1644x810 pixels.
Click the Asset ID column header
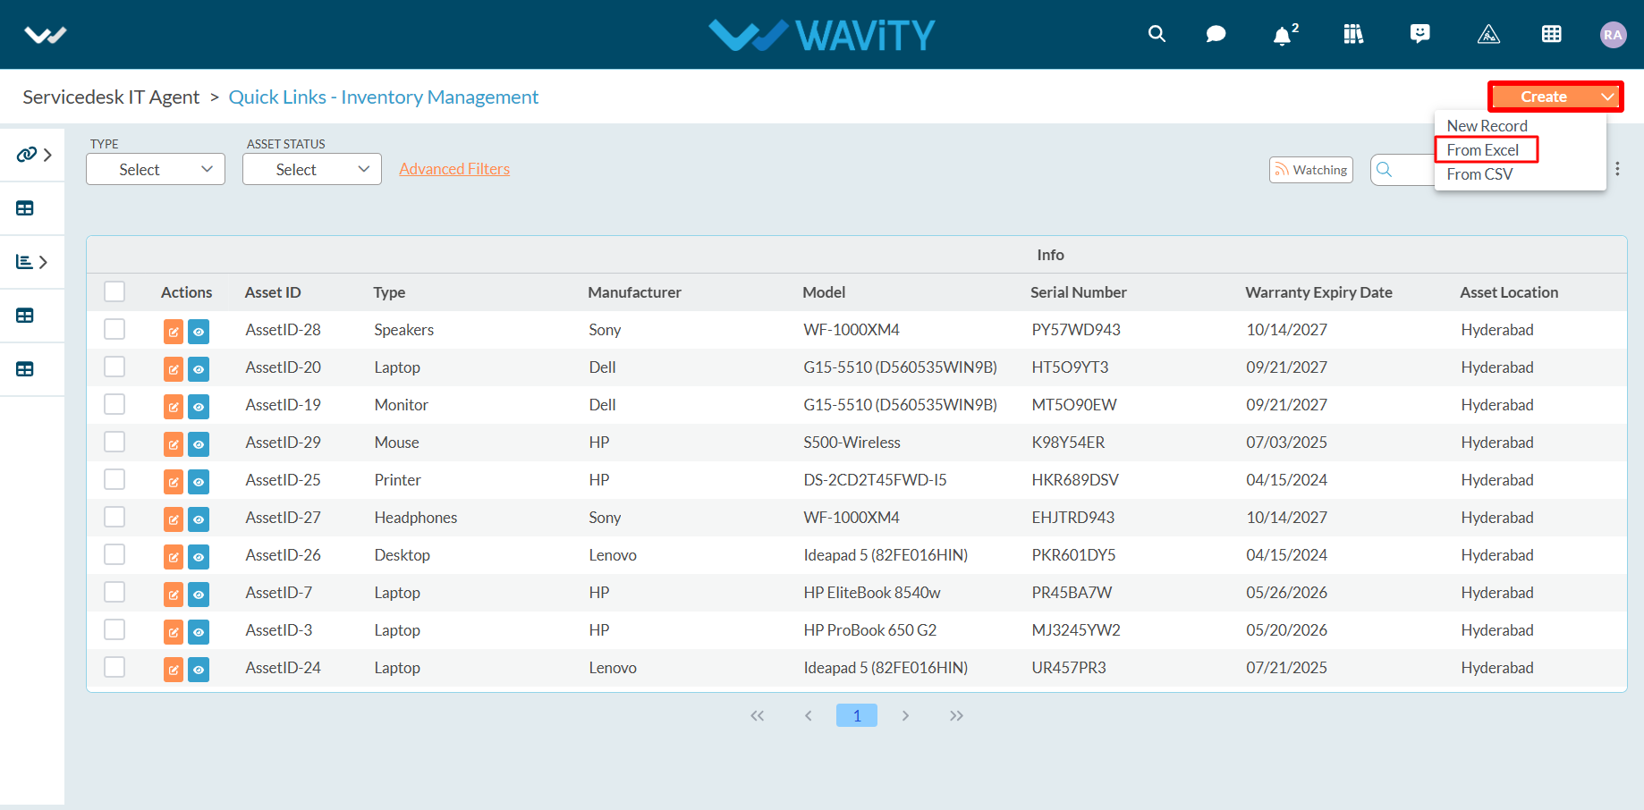pos(273,292)
